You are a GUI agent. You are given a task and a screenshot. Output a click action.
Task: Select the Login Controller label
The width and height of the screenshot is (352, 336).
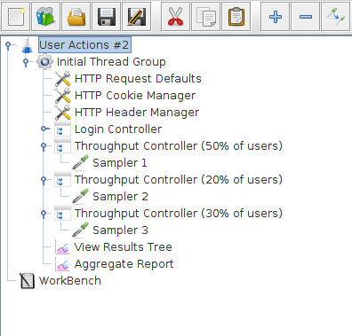click(x=118, y=129)
